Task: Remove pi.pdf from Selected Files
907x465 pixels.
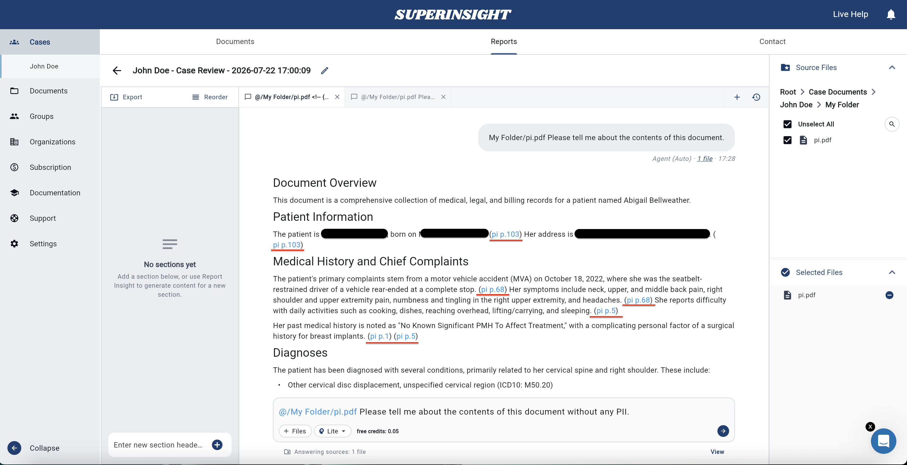Action: pyautogui.click(x=889, y=295)
